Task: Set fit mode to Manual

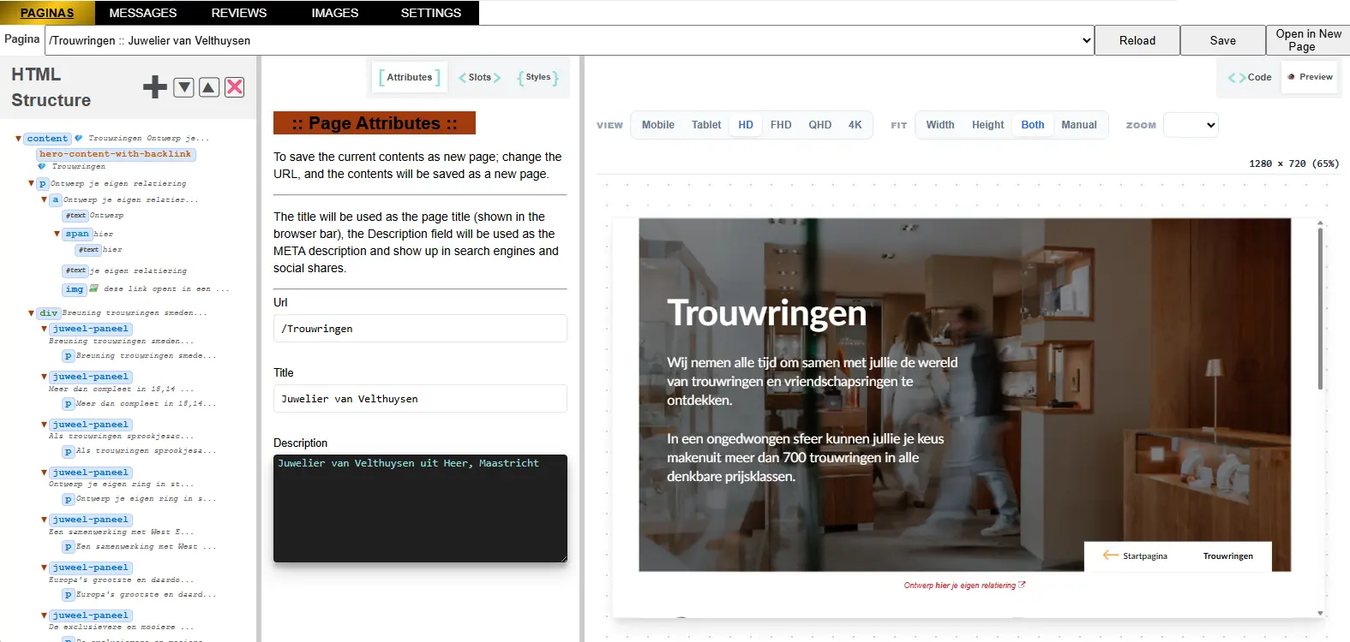Action: click(1079, 125)
